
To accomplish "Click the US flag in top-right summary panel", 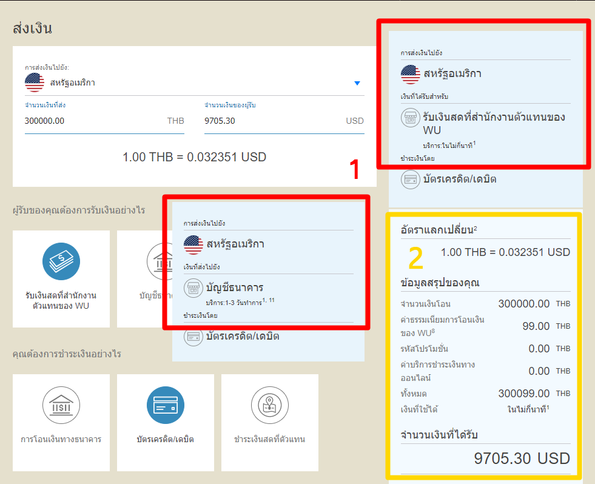I will pyautogui.click(x=411, y=75).
